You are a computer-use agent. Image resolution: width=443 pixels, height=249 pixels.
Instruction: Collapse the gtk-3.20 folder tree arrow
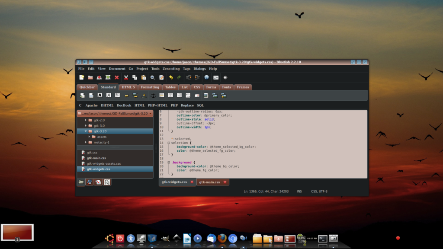click(x=86, y=131)
